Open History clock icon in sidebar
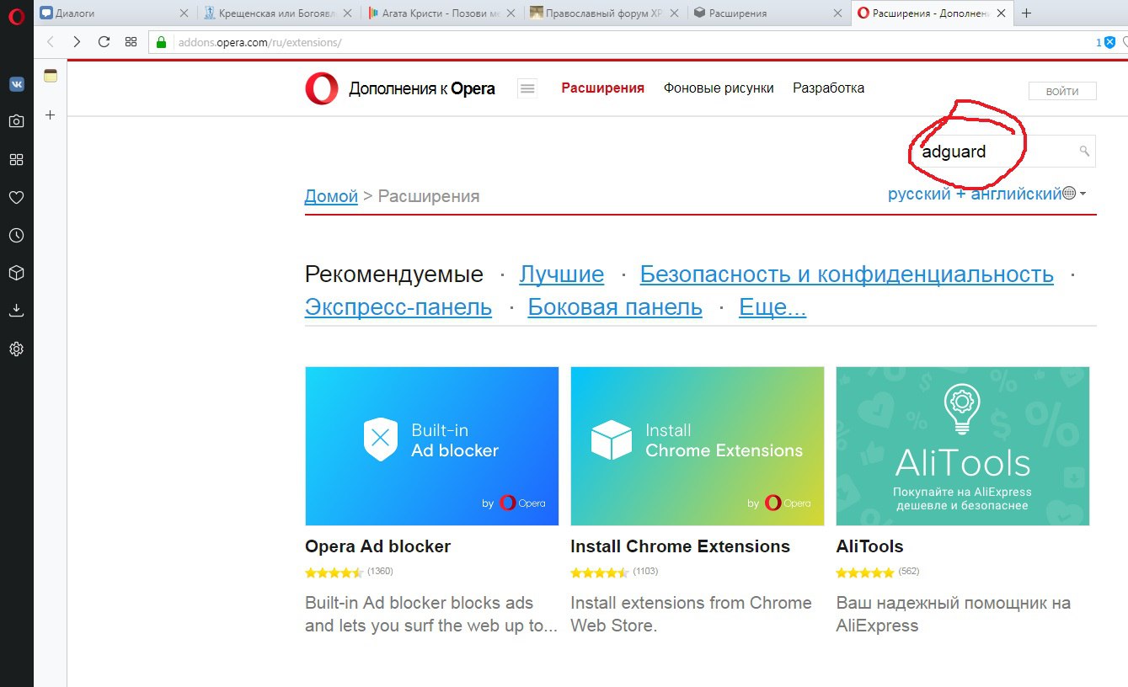 (x=16, y=236)
